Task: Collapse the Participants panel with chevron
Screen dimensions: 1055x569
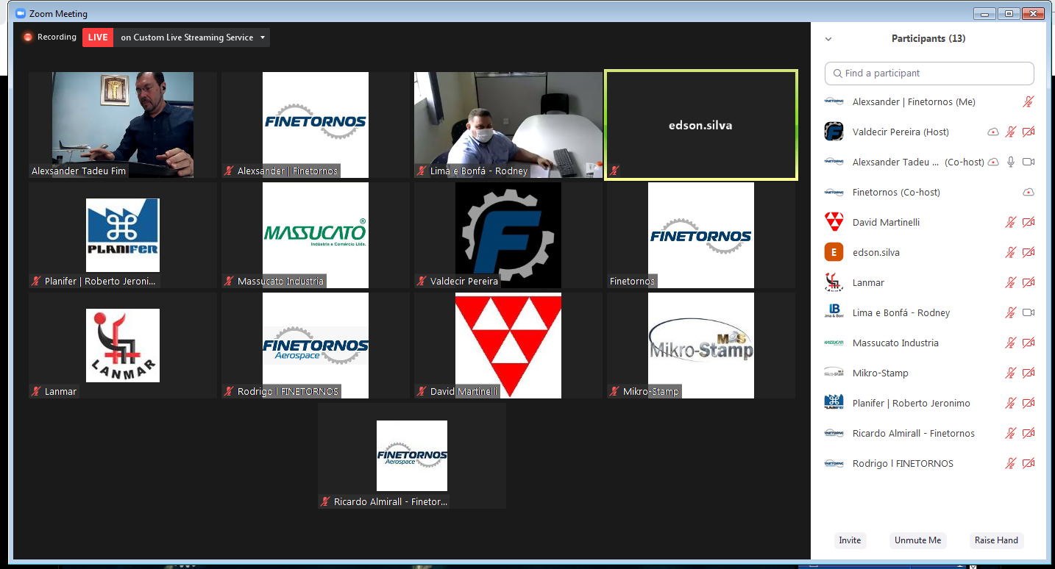Action: click(828, 39)
